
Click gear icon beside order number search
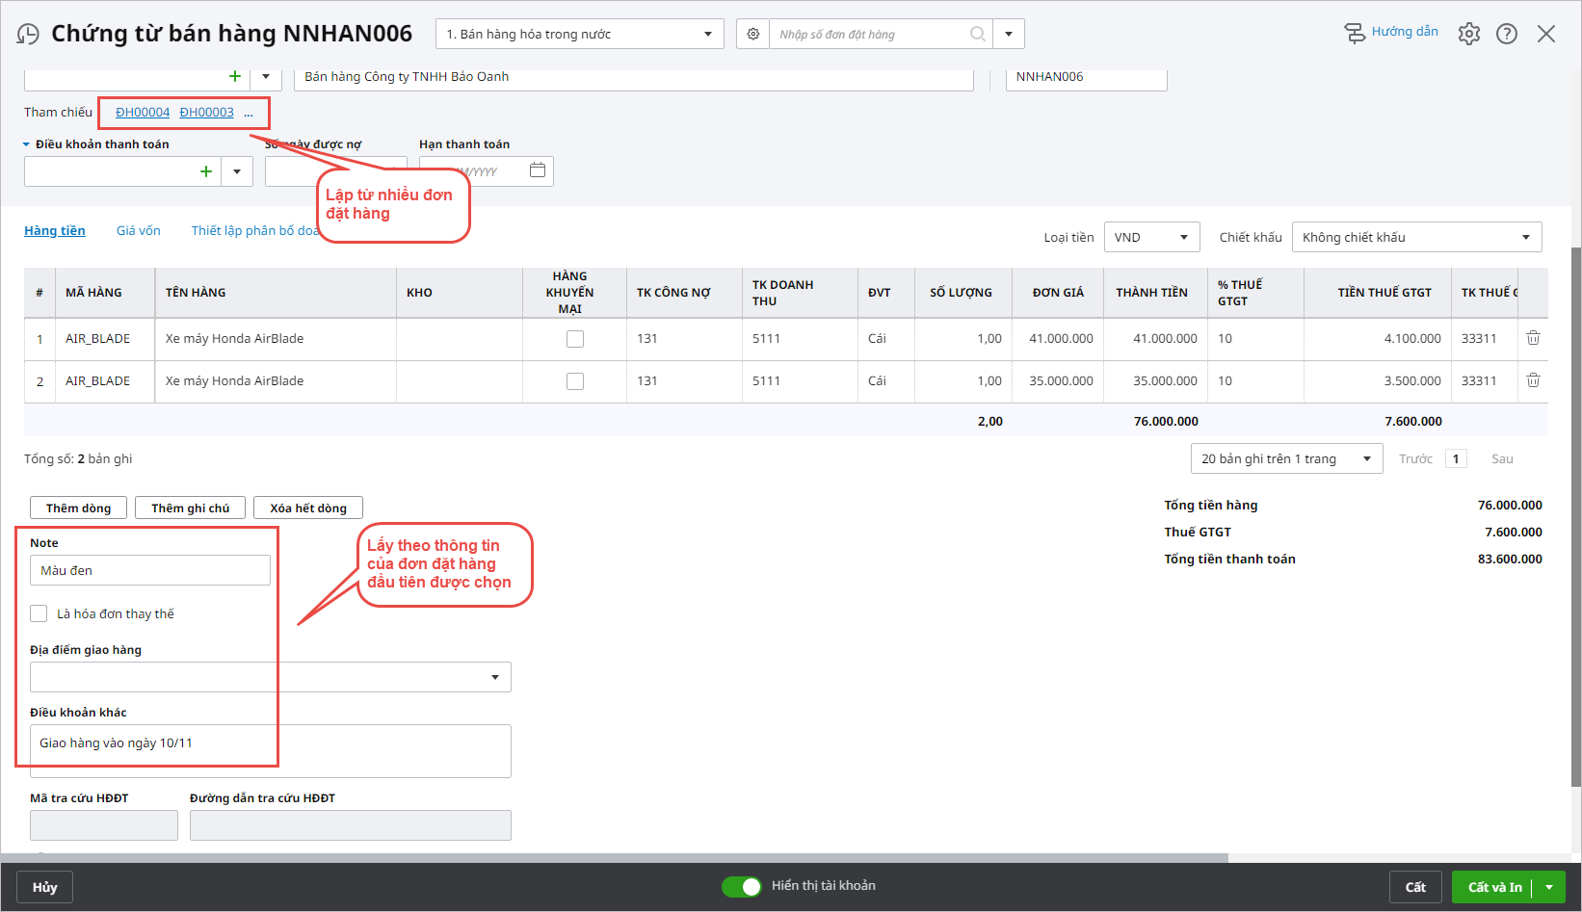tap(753, 34)
